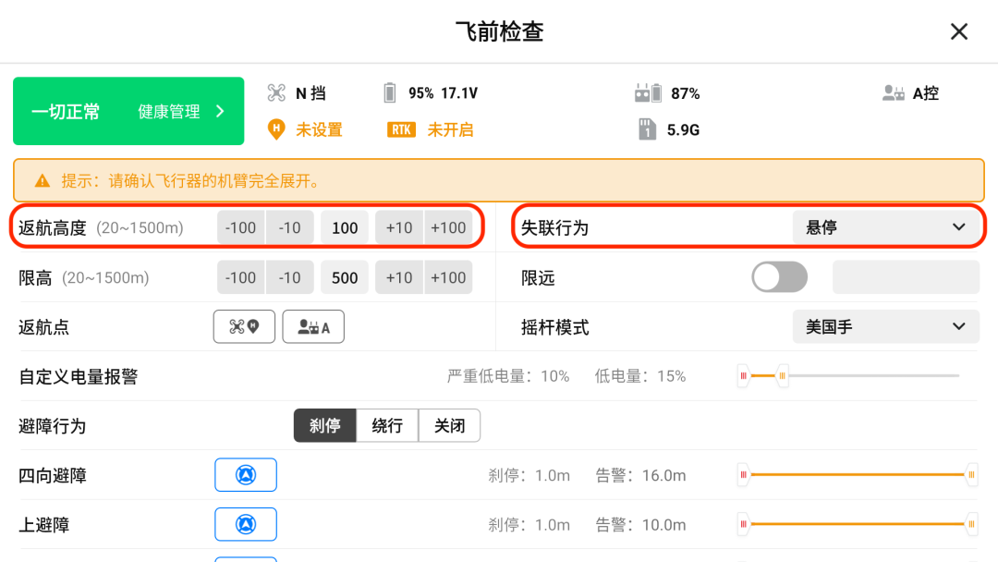Open the 失联行为 dropdown showing 悬停

pos(885,227)
